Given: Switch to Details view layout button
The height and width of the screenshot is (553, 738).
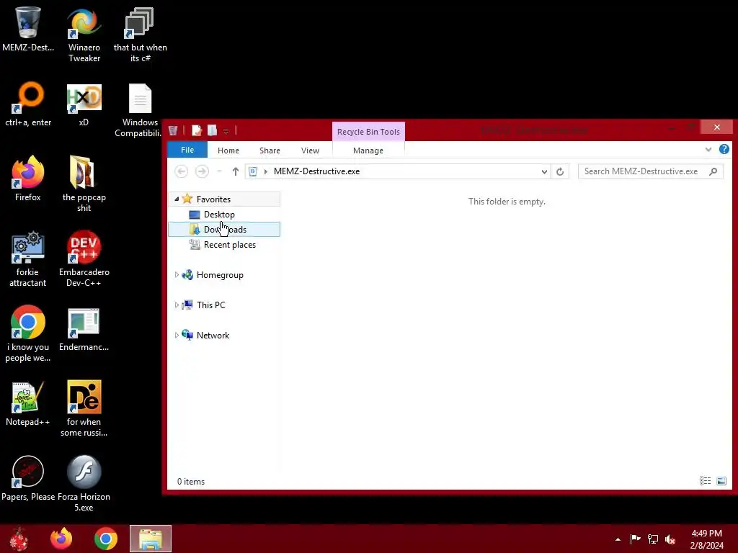Looking at the screenshot, I should pyautogui.click(x=705, y=480).
